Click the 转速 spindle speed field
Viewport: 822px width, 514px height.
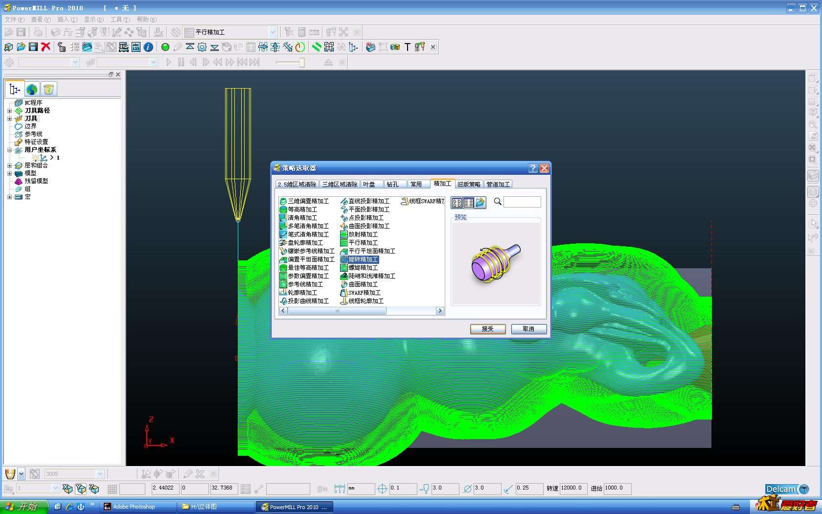[573, 488]
